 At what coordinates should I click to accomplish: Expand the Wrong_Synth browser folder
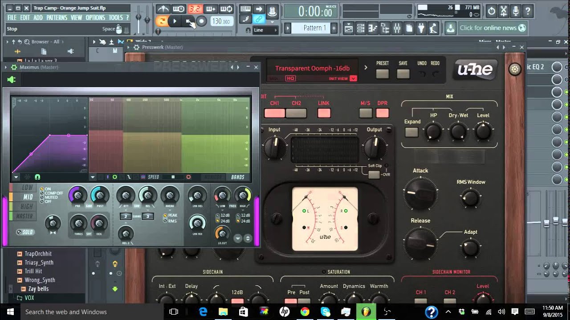click(x=20, y=280)
